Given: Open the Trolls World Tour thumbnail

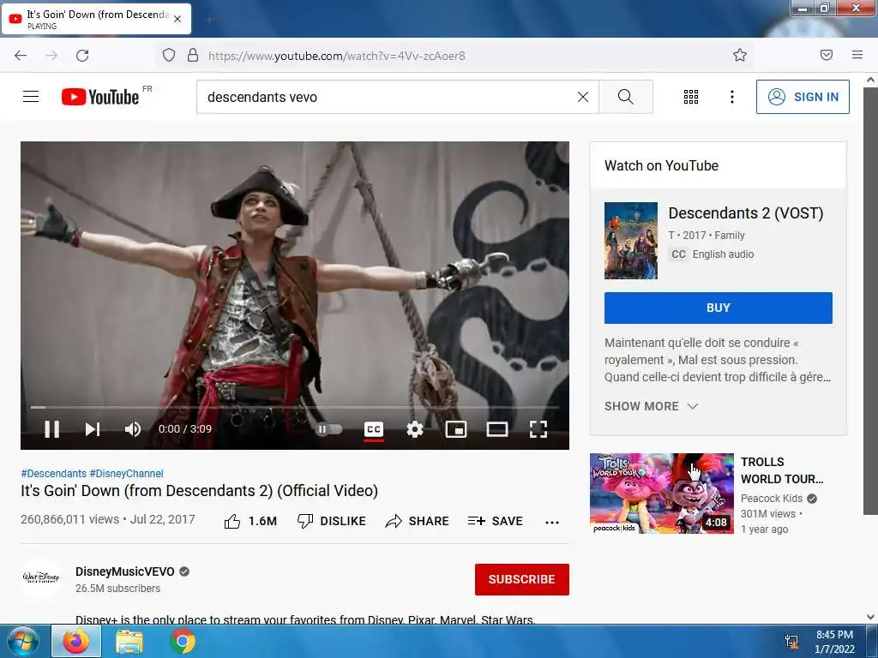Looking at the screenshot, I should 661,493.
